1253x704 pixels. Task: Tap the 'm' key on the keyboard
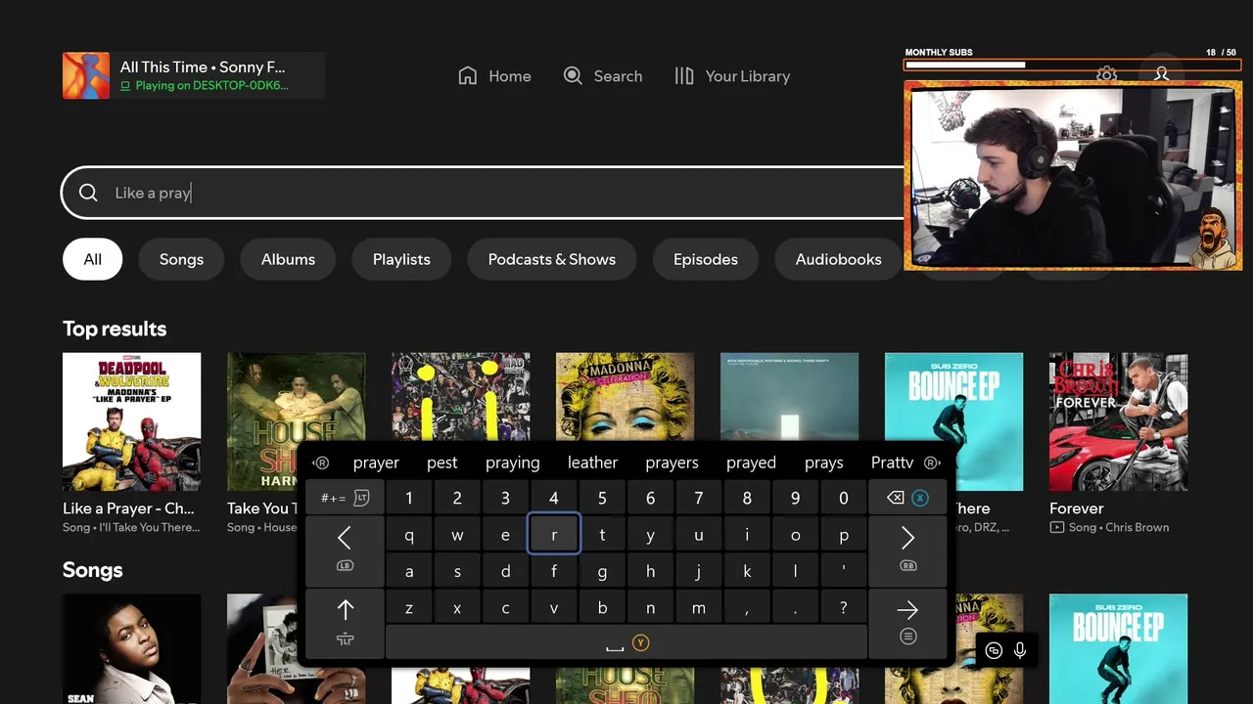tap(698, 607)
